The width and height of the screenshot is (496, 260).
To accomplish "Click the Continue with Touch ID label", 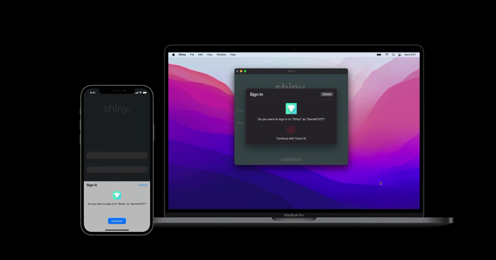I will [x=291, y=139].
